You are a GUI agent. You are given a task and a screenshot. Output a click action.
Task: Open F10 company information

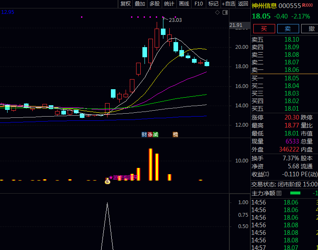(199, 4)
